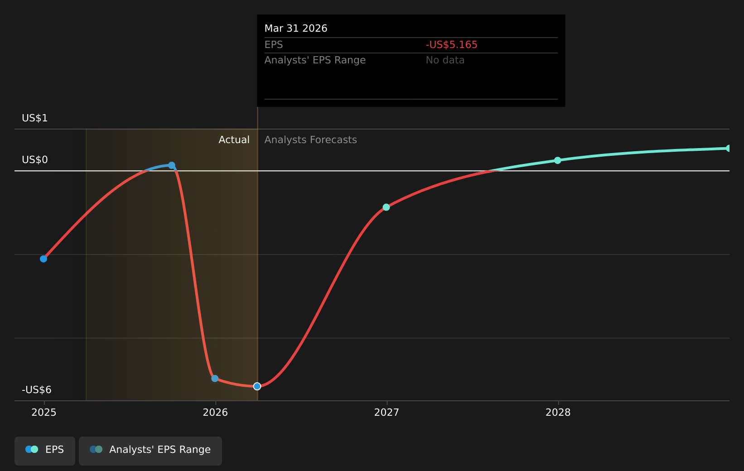
Task: Click the final forecast data point at the chart's right edge
Action: pyautogui.click(x=729, y=148)
